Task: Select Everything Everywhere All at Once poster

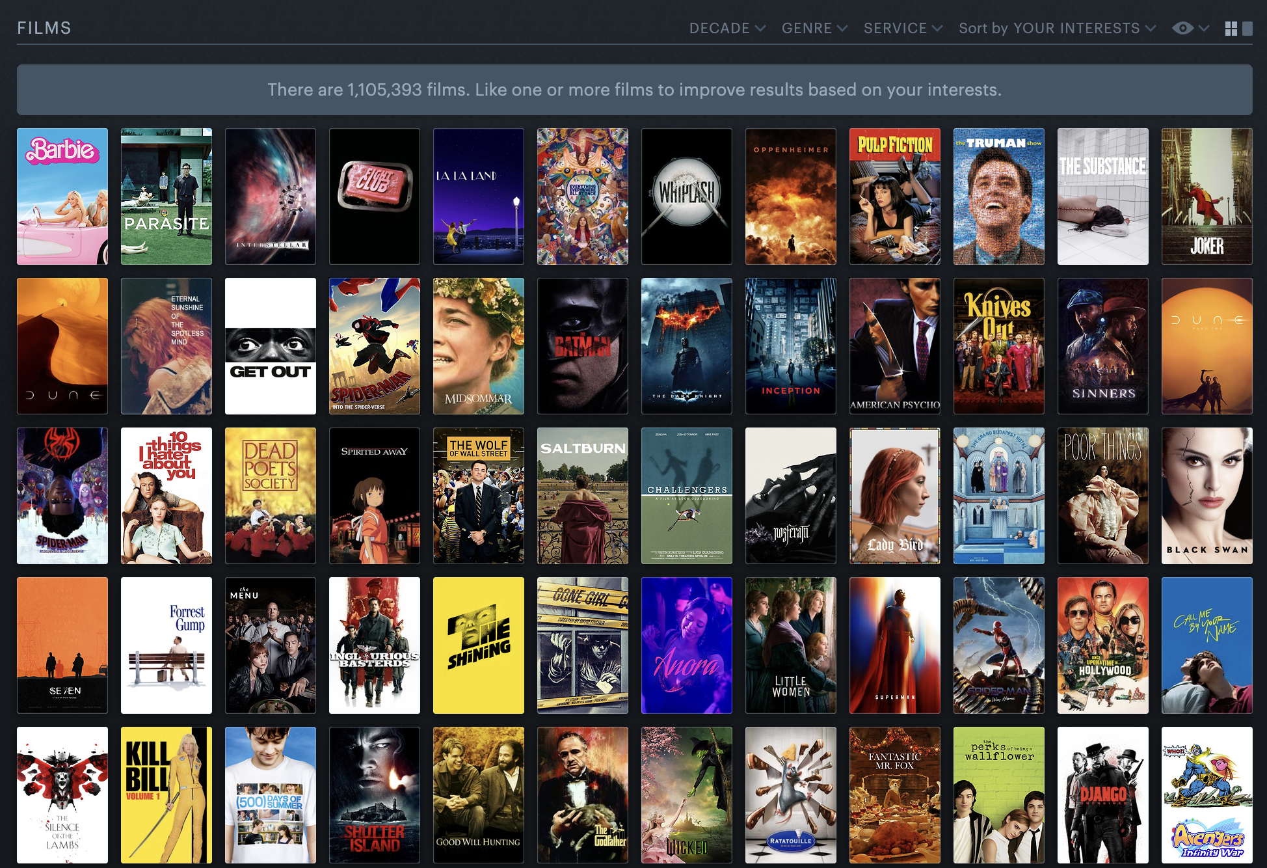Action: (x=583, y=197)
